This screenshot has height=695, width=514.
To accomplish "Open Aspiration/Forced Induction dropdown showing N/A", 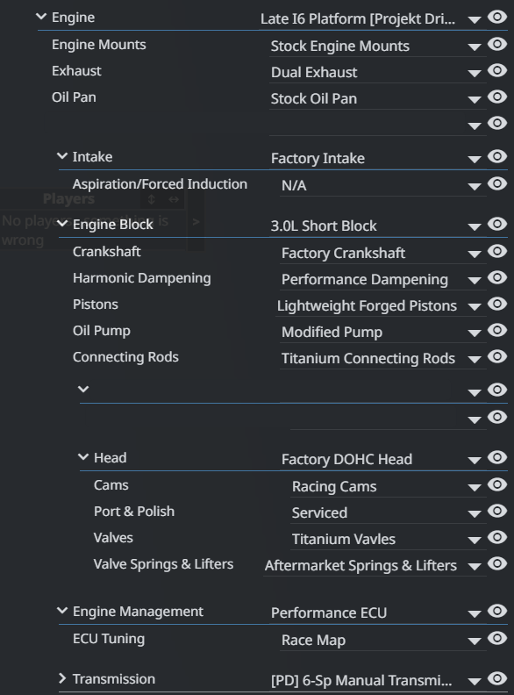I will tap(382, 186).
